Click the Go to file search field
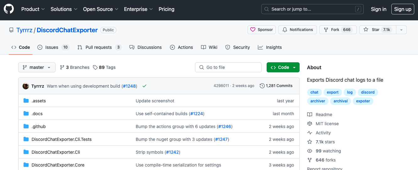The height and width of the screenshot is (170, 418). point(228,67)
